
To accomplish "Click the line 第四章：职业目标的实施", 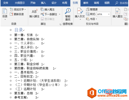I will point(31,68).
